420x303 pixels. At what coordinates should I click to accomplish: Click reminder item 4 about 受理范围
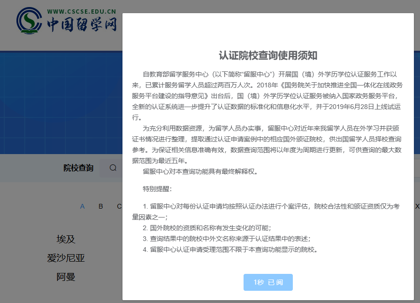(230, 249)
